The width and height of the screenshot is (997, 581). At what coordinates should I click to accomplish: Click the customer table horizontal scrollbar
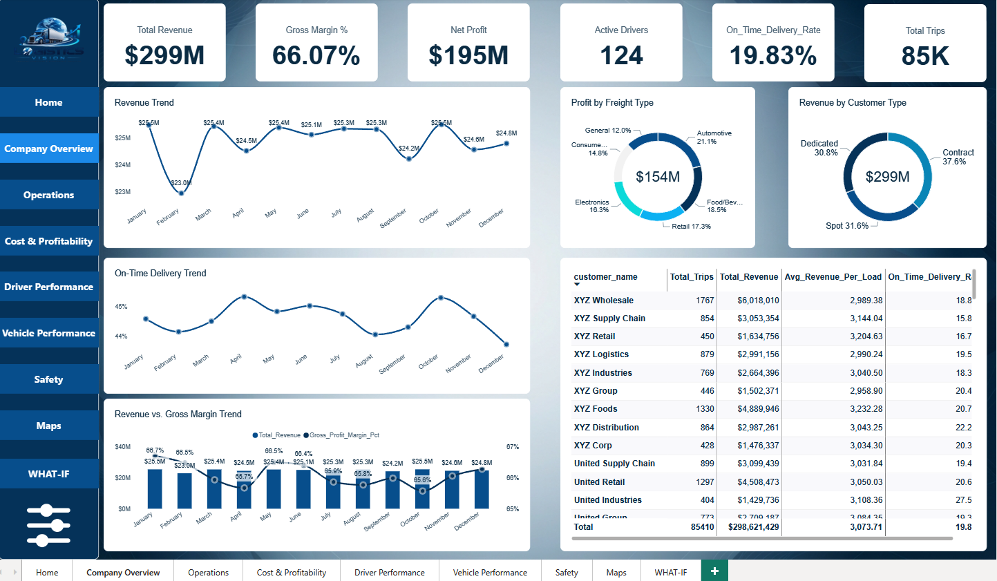point(763,538)
